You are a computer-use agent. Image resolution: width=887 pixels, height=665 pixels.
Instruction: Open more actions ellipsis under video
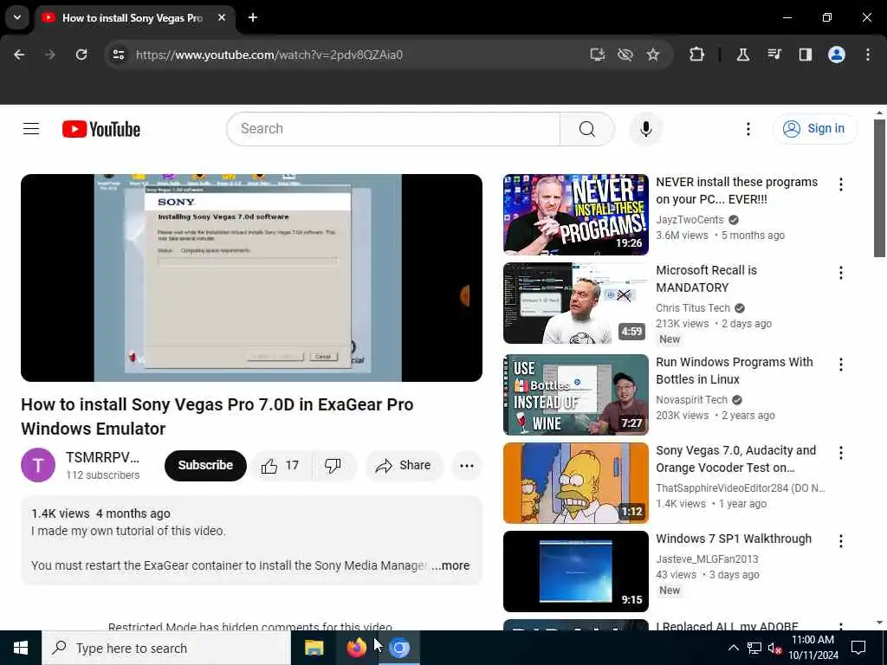467,465
